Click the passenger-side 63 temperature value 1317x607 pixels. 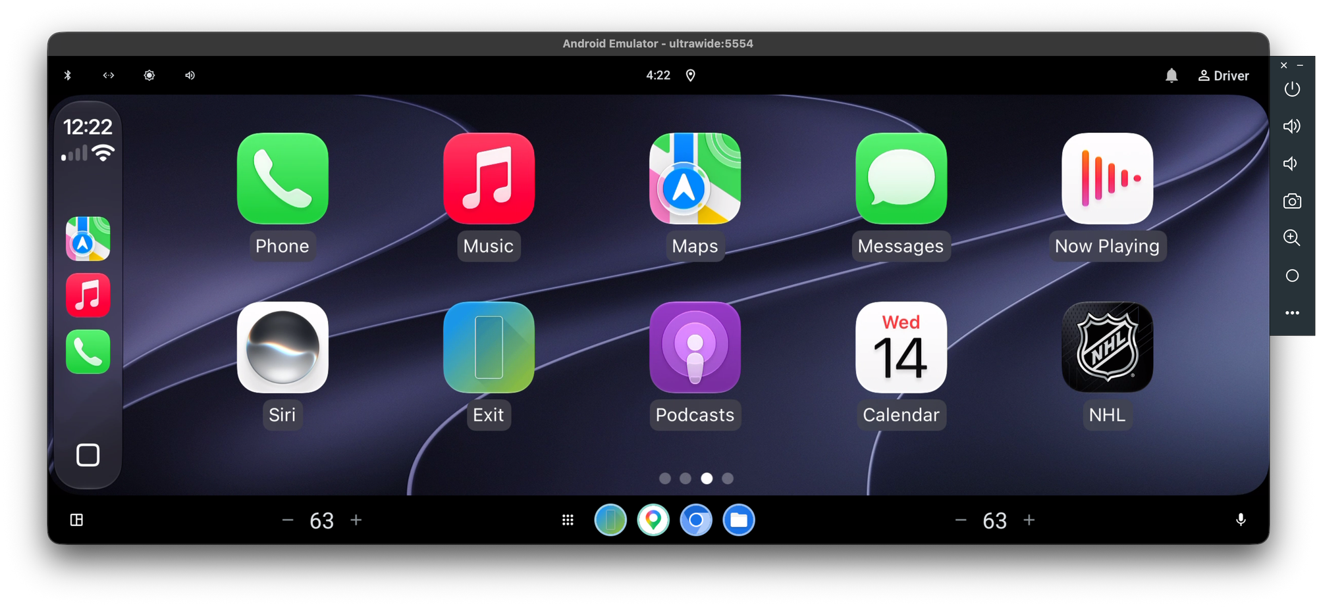(995, 521)
